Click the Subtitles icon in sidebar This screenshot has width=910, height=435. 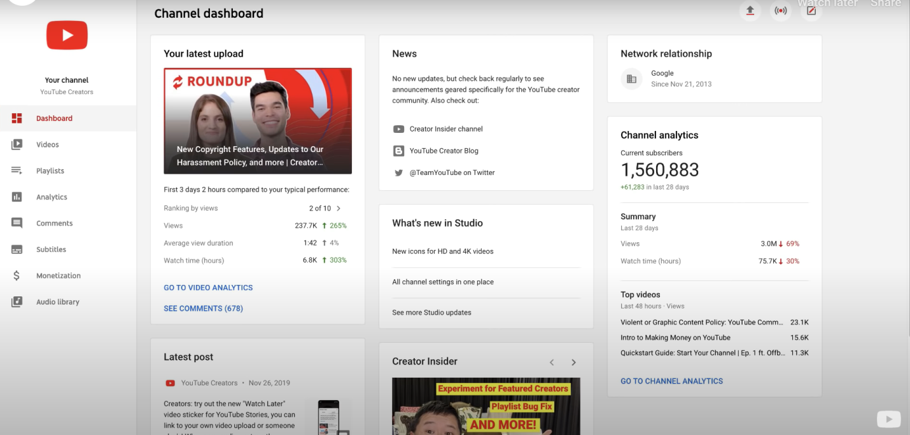pos(17,250)
